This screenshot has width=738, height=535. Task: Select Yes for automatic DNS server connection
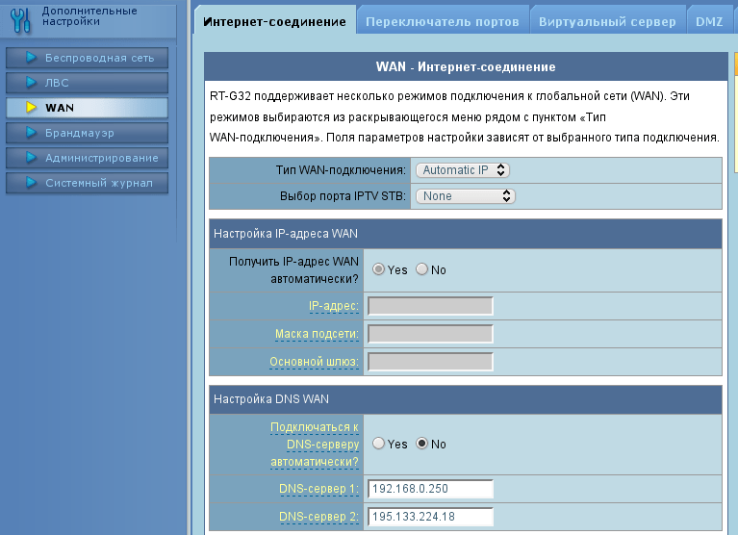(x=378, y=444)
